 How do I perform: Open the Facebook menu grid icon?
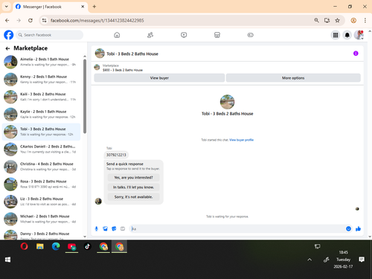click(x=336, y=35)
